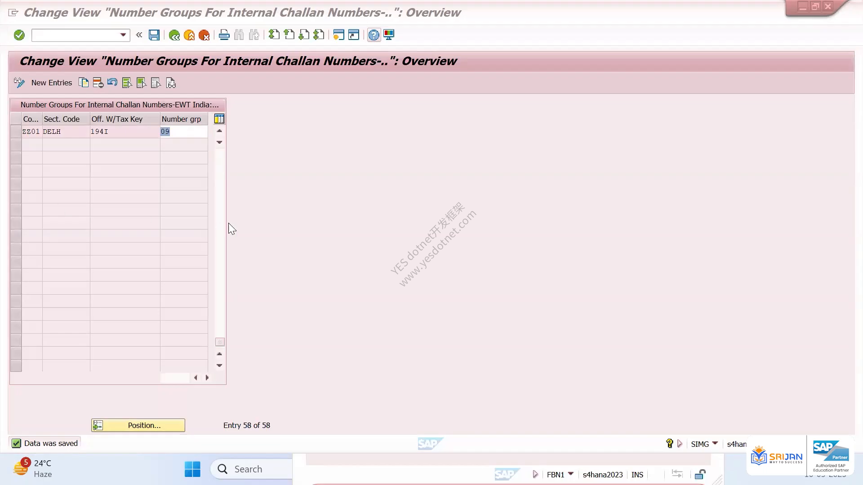Open table column settings icon
863x485 pixels.
tap(219, 119)
